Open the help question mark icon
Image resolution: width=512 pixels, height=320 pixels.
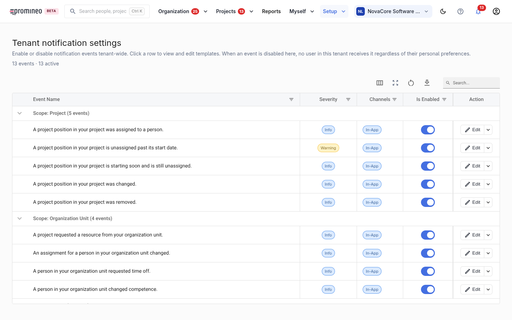coord(460,11)
